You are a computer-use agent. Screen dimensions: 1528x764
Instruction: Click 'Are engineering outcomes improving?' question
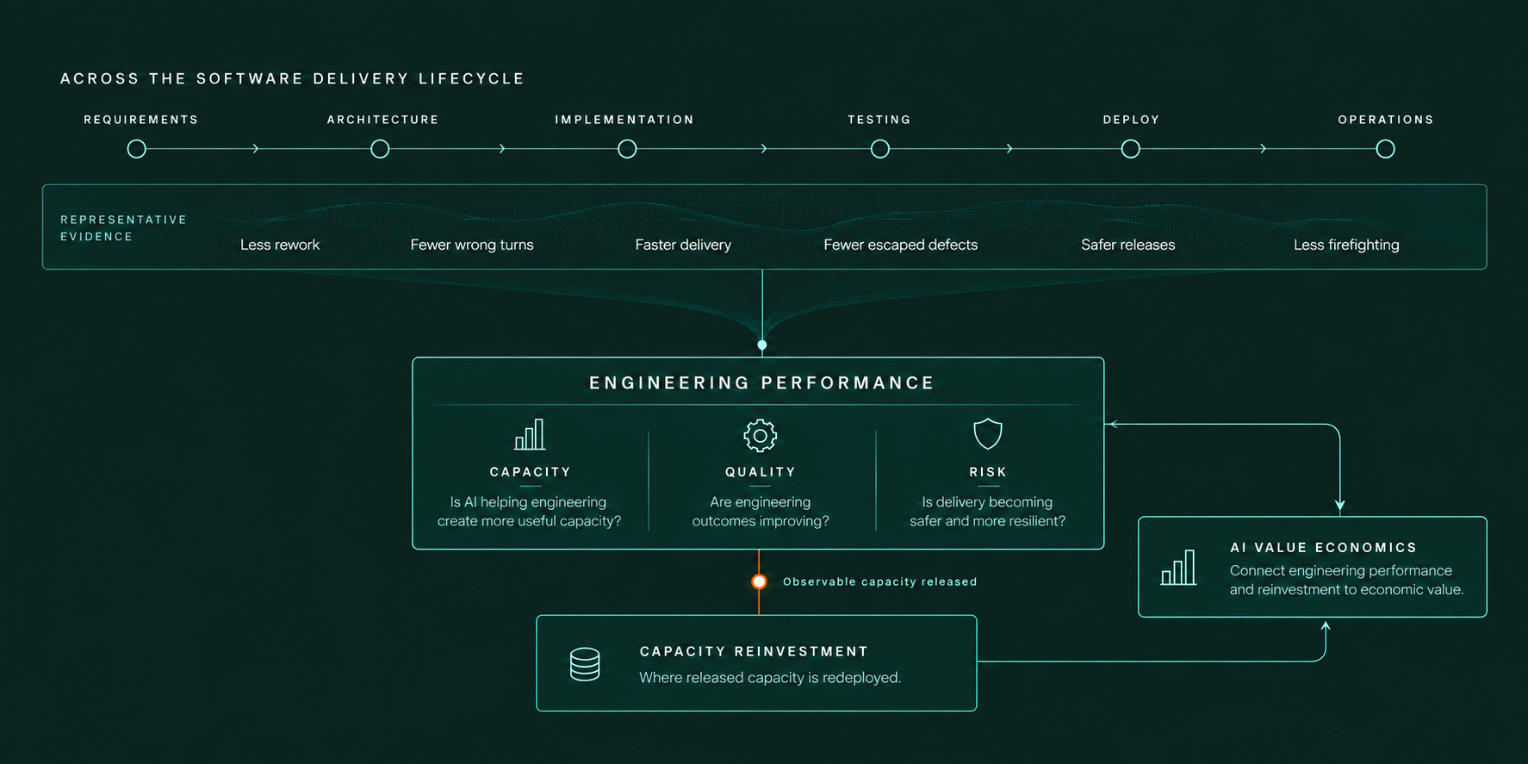(761, 512)
